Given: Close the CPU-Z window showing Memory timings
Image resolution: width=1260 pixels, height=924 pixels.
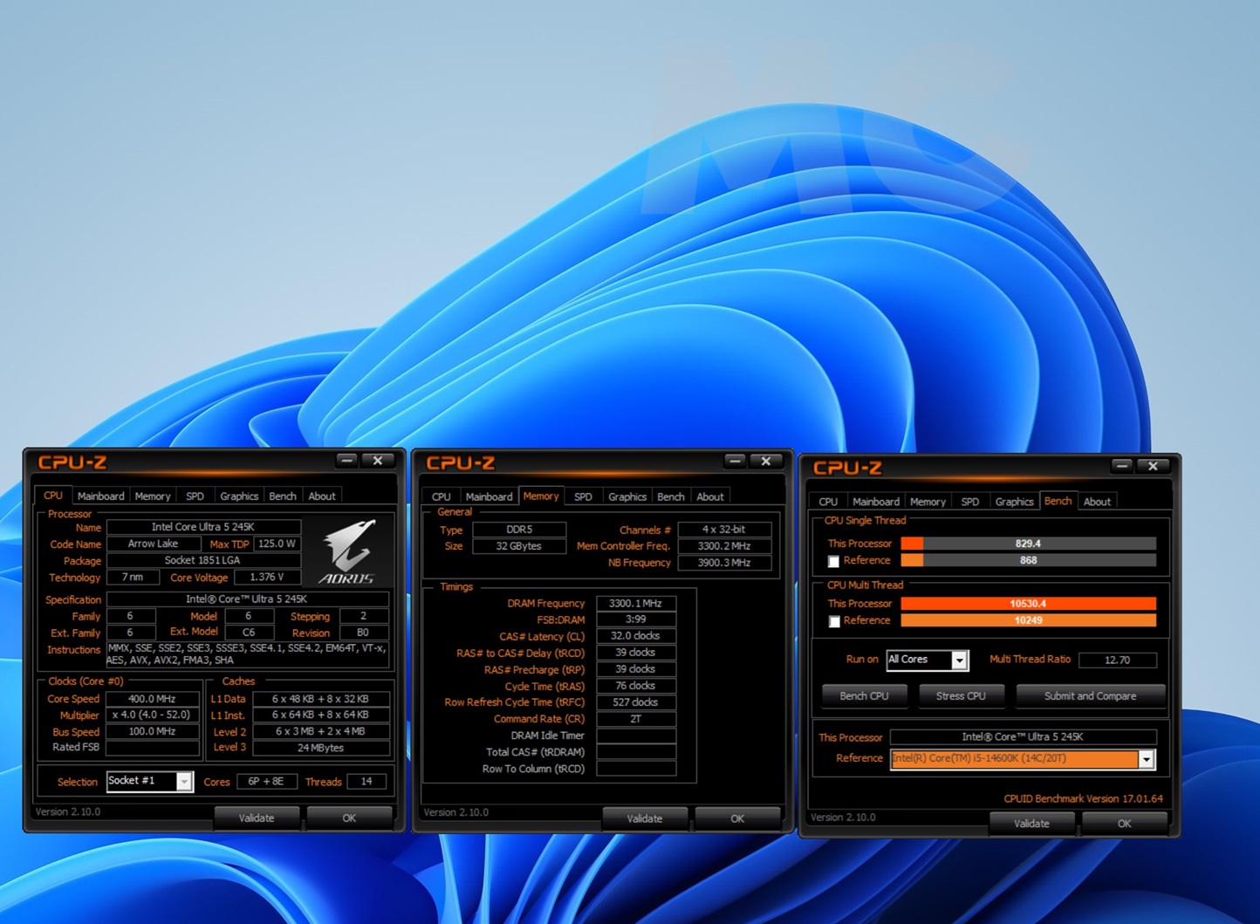Looking at the screenshot, I should click(765, 461).
